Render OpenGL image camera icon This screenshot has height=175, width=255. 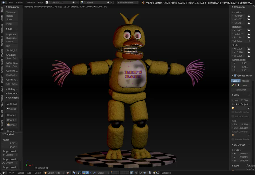tap(154, 173)
